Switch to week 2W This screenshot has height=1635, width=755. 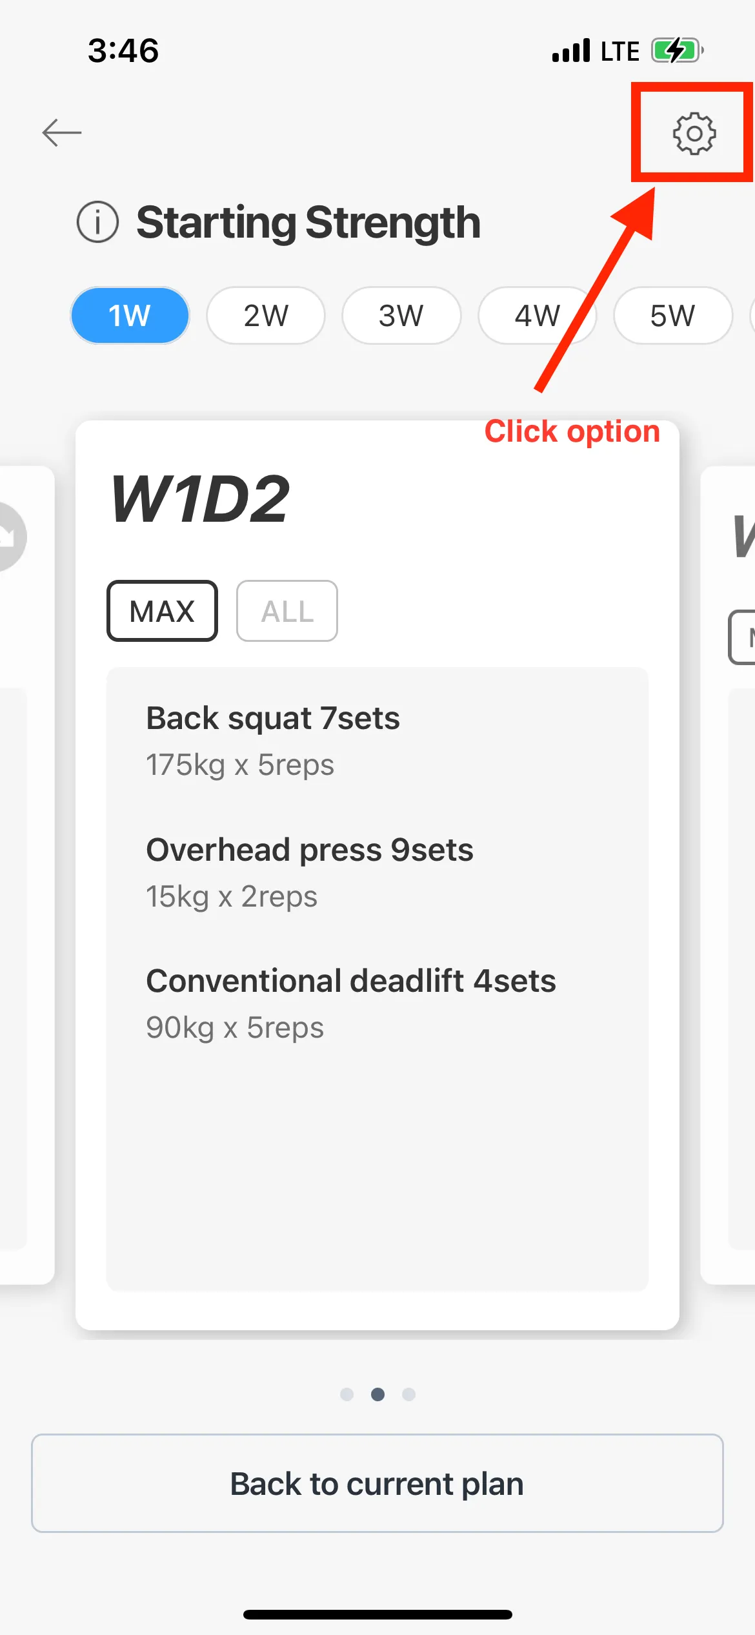coord(266,316)
